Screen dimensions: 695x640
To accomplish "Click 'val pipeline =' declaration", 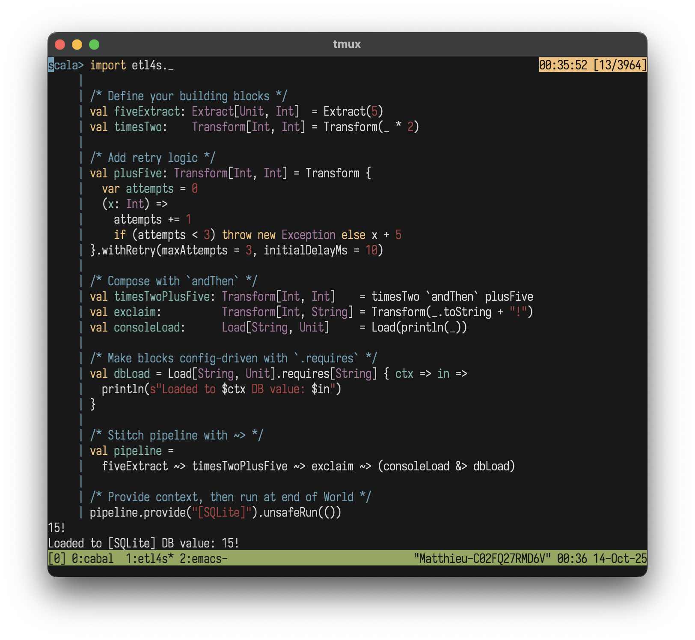I will 132,451.
